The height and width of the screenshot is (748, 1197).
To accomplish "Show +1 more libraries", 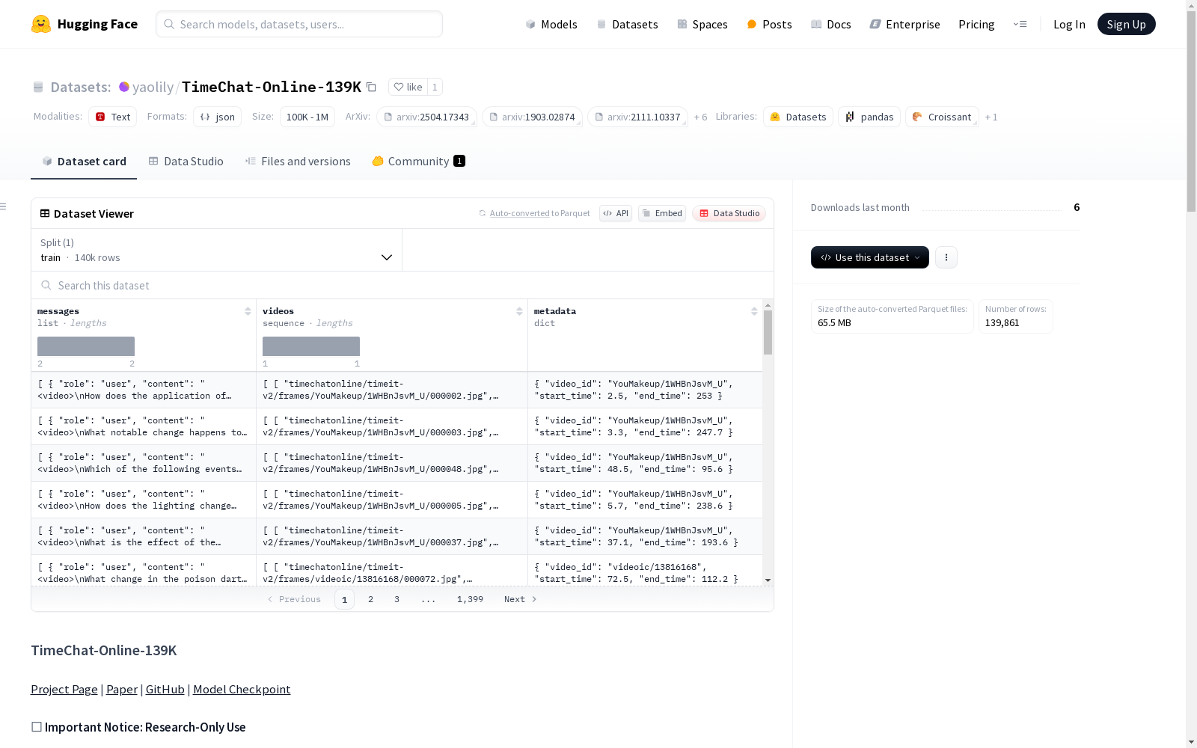I will coord(991,117).
